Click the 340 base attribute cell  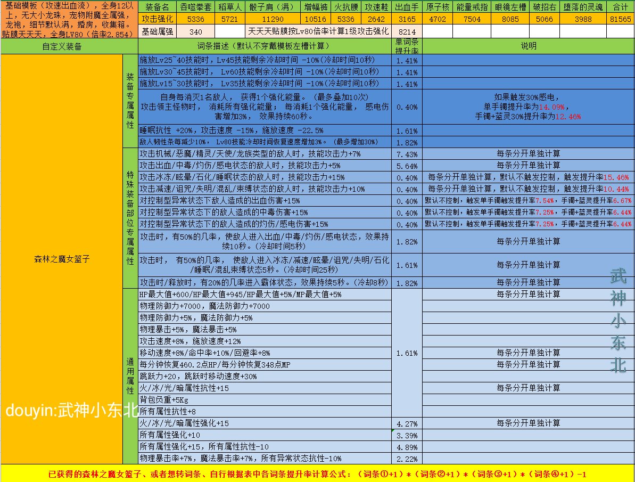click(195, 31)
